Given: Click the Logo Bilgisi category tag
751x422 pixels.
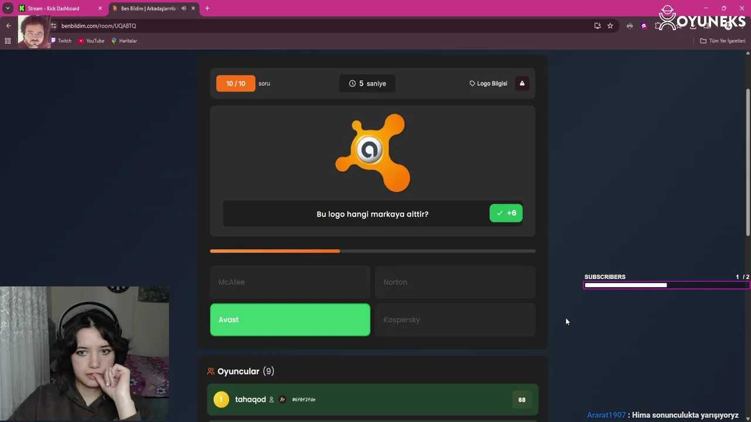Looking at the screenshot, I should 488,83.
